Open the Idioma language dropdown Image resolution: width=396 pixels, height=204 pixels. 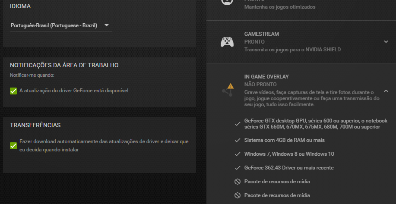coord(60,25)
